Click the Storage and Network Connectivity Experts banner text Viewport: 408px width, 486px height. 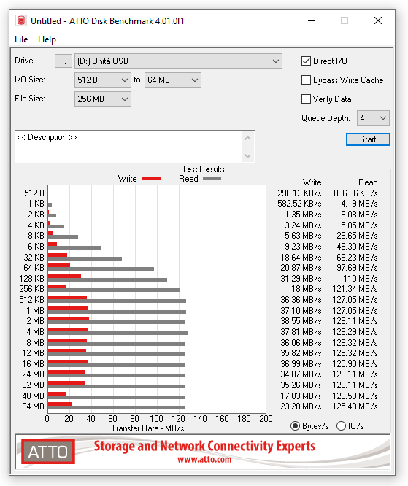(x=204, y=446)
